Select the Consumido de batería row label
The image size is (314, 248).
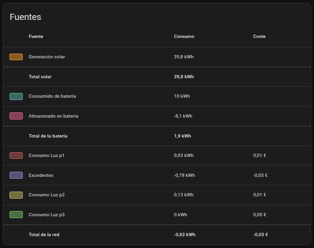tap(52, 96)
